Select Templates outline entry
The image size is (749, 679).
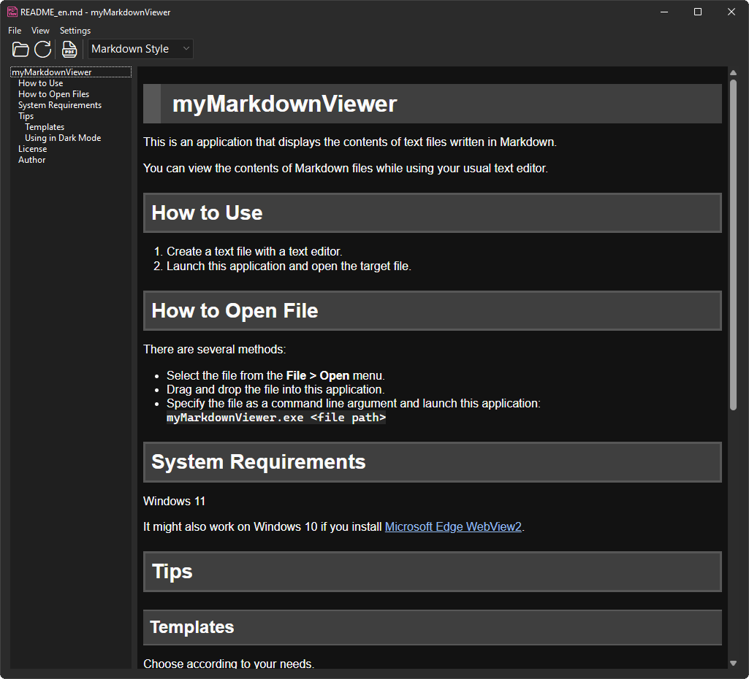point(45,127)
